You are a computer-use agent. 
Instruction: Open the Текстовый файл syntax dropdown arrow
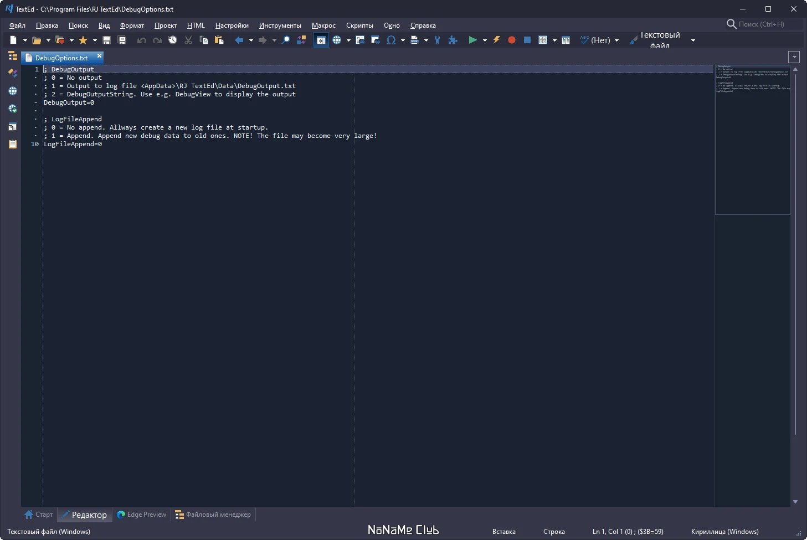pos(693,40)
